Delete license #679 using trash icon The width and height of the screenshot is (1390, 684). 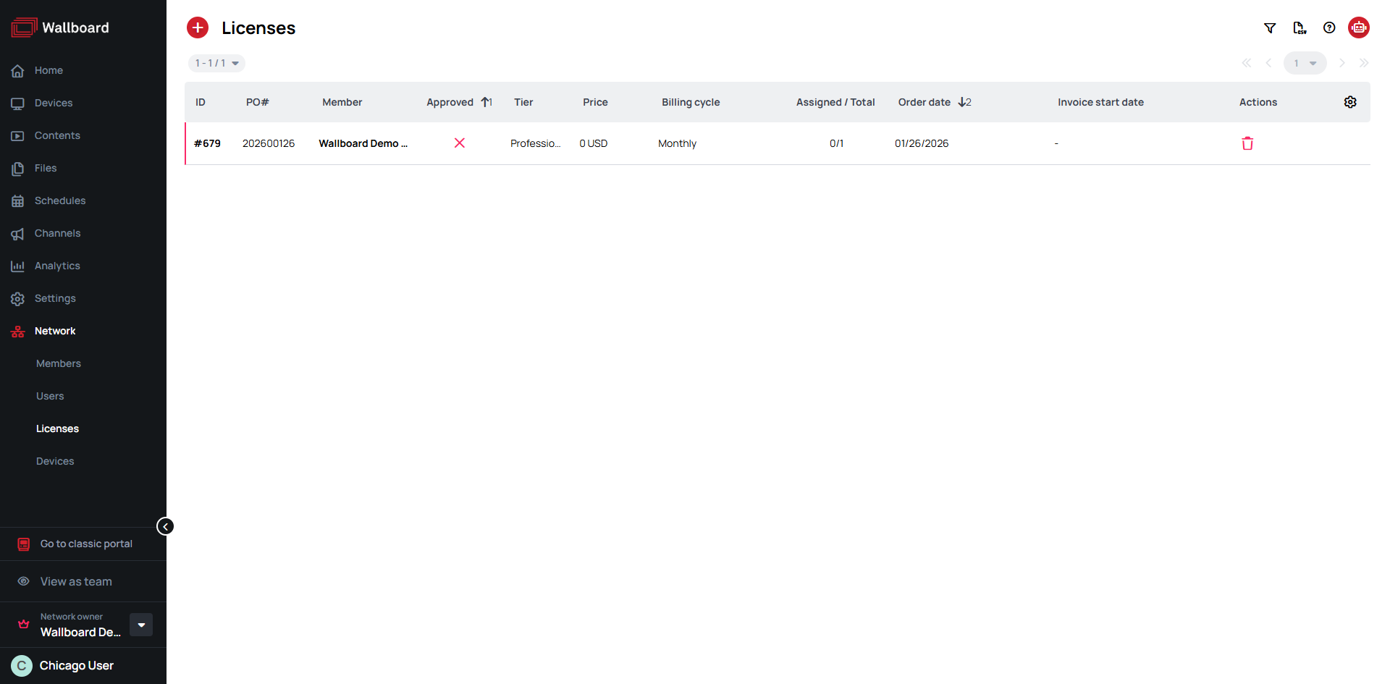[1247, 143]
